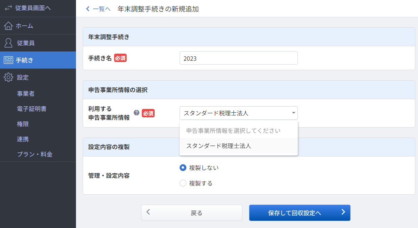Image resolution: width=418 pixels, height=228 pixels.
Task: Open the 電子証明書 settings submenu
Action: 32,109
